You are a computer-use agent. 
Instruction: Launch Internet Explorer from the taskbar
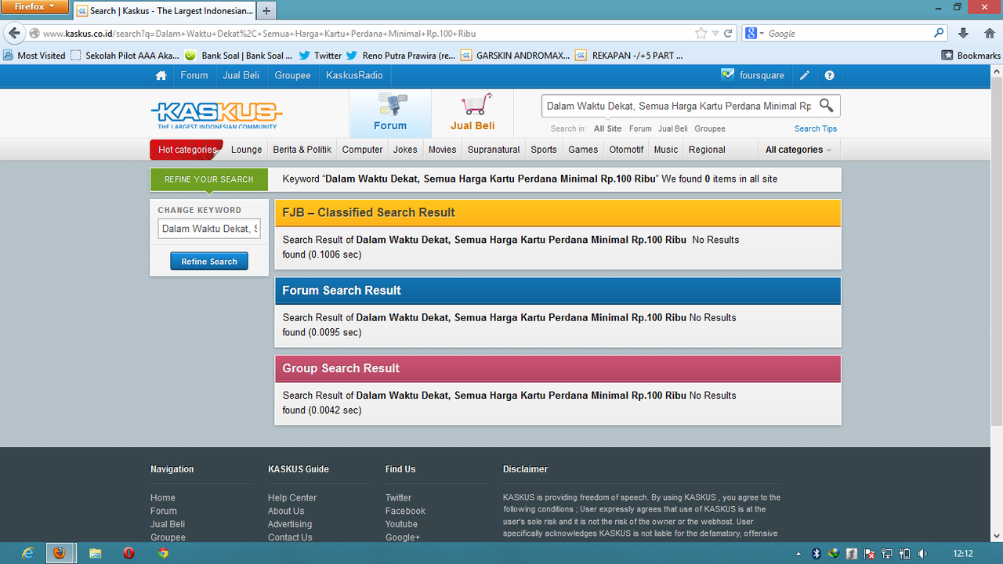click(27, 553)
